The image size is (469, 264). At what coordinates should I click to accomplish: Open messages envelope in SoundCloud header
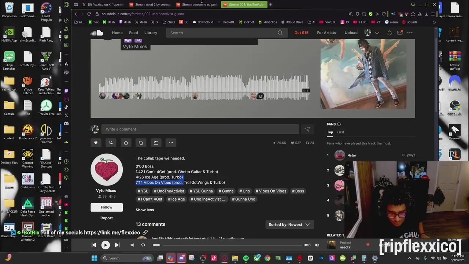click(400, 33)
